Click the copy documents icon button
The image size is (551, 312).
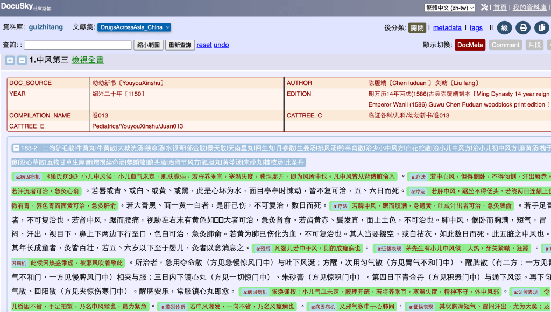click(x=541, y=28)
